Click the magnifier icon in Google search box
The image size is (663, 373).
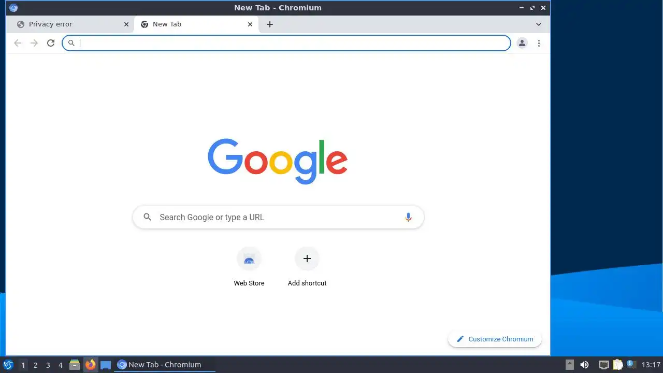click(x=147, y=217)
